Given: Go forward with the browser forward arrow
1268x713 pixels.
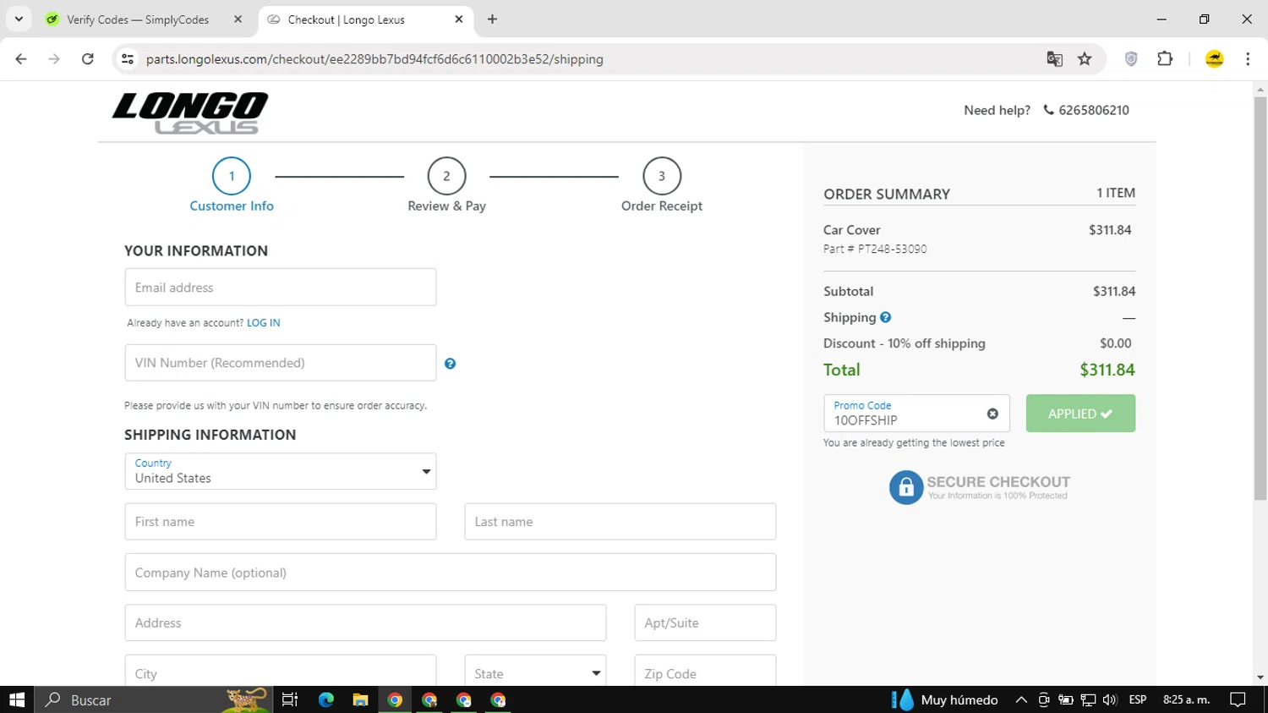Looking at the screenshot, I should coord(54,59).
